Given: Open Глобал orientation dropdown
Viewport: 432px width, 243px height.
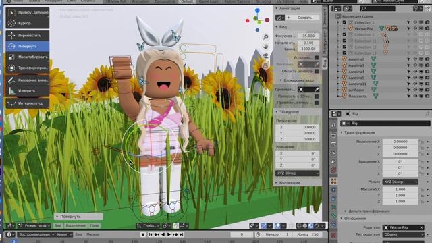Looking at the screenshot, I should (148, 225).
